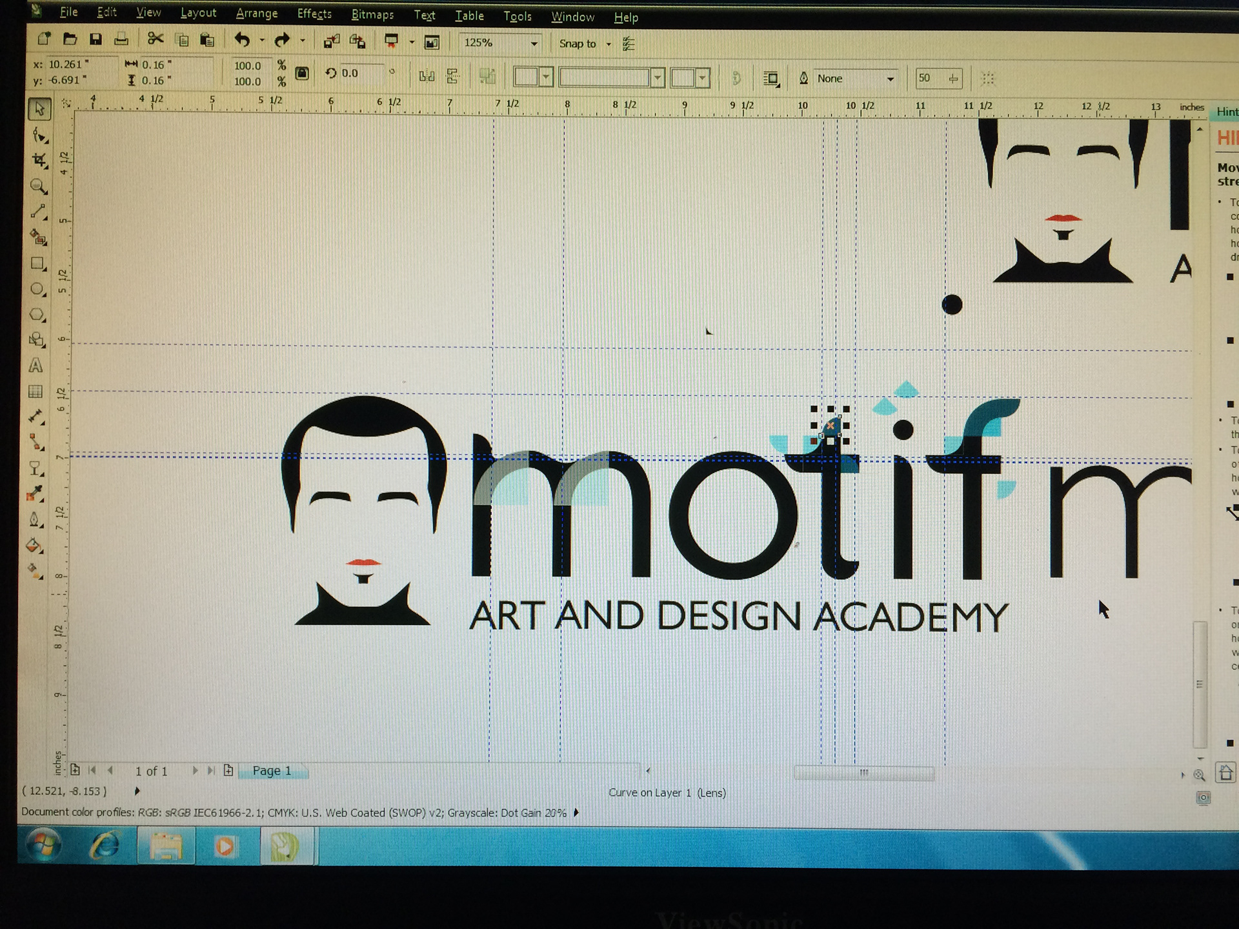Screen dimensions: 1239x929
Task: Open the Effects menu
Action: tap(314, 14)
